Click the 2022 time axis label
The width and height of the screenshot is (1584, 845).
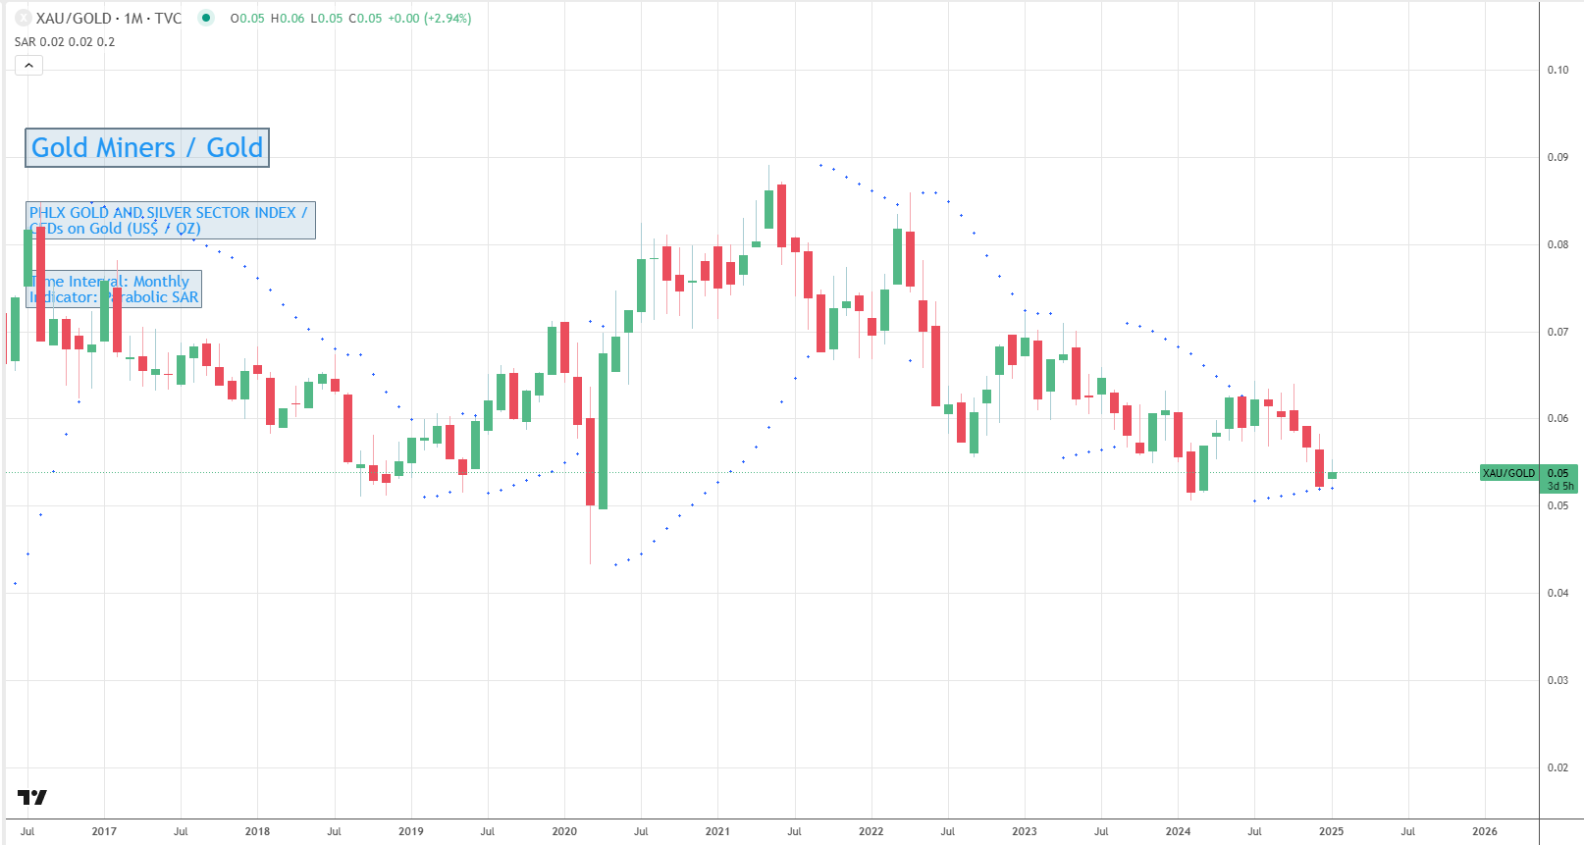(x=871, y=831)
